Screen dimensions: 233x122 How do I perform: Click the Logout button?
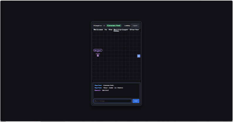coord(135,26)
